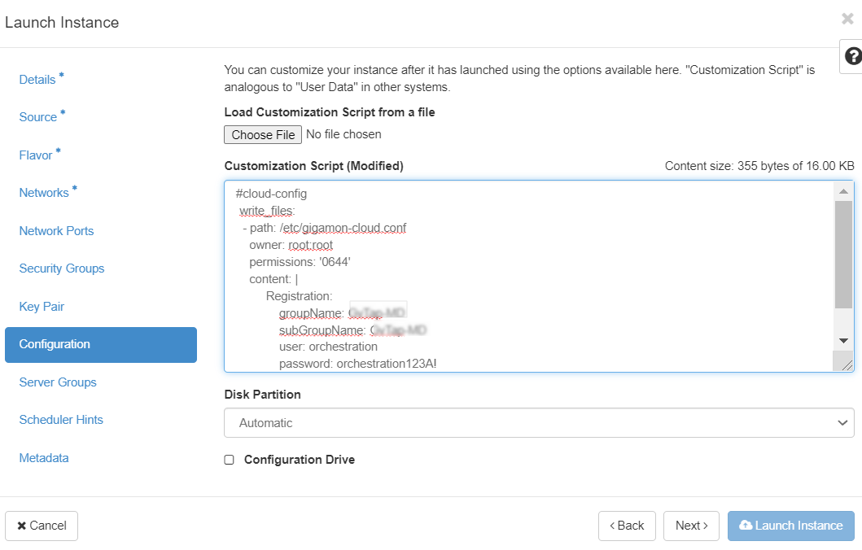Viewport: 862px width, 550px height.
Task: Expand the Disk Partition dropdown
Action: coord(539,423)
